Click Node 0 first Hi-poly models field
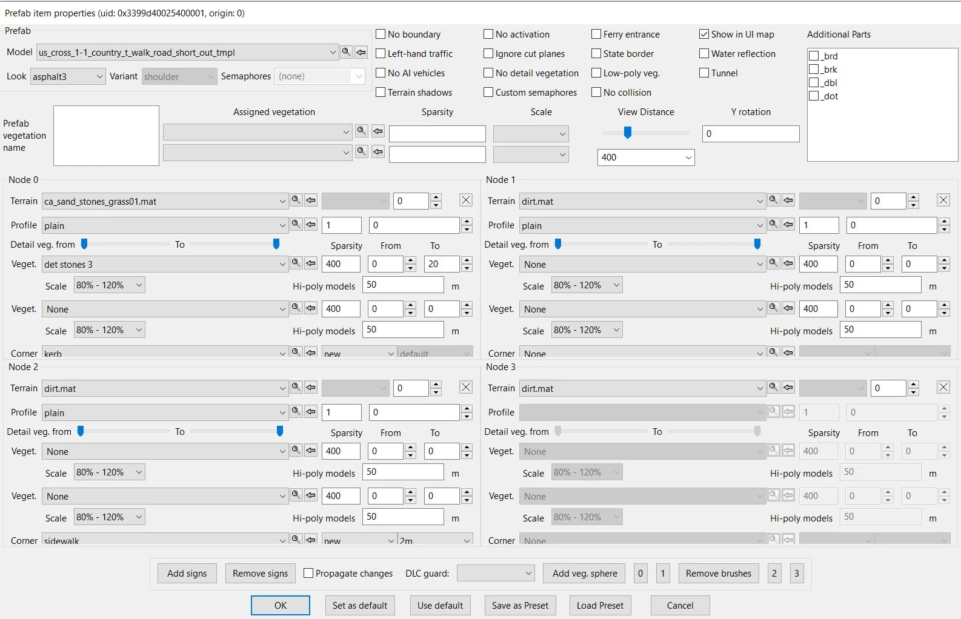Screen dimensions: 961x619 tap(403, 285)
